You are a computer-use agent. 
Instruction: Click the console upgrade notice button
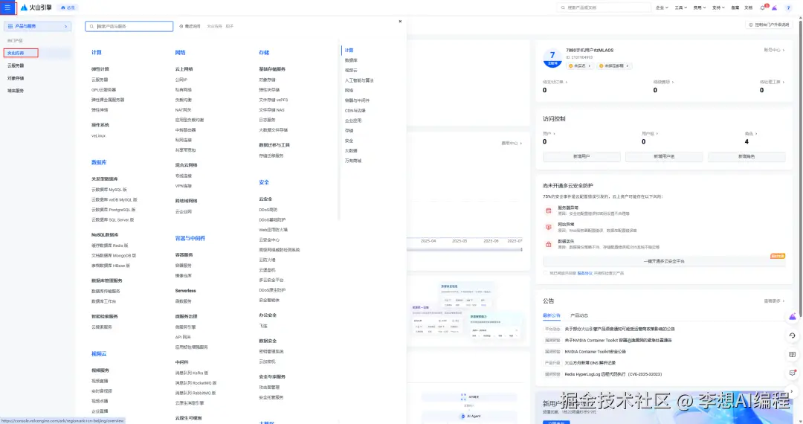pyautogui.click(x=769, y=25)
